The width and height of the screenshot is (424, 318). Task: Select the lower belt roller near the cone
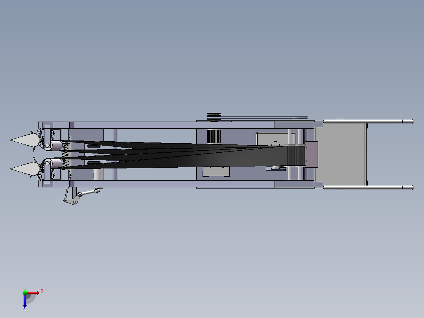pos(56,163)
